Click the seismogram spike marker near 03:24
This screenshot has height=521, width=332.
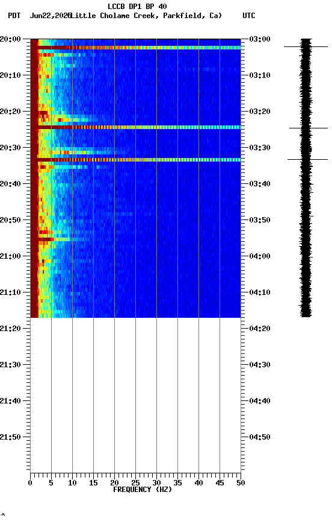click(x=308, y=128)
